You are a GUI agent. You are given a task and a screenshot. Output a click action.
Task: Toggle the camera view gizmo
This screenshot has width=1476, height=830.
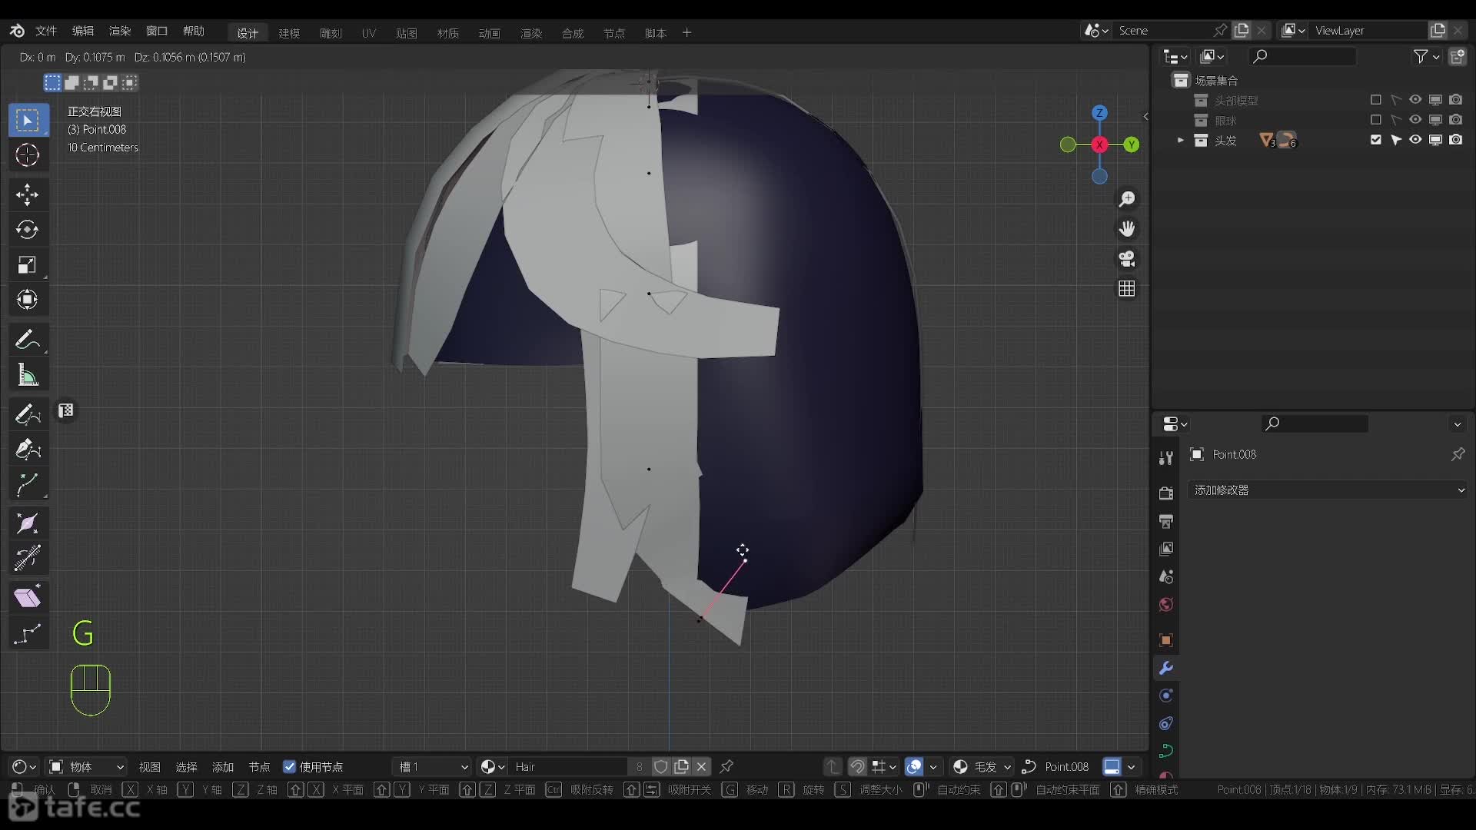1127,259
